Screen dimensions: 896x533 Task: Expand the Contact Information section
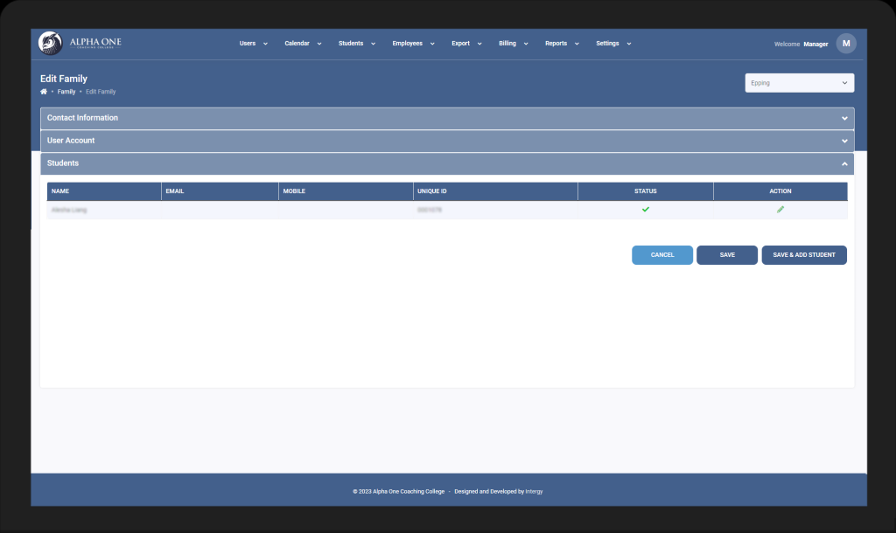click(x=447, y=118)
